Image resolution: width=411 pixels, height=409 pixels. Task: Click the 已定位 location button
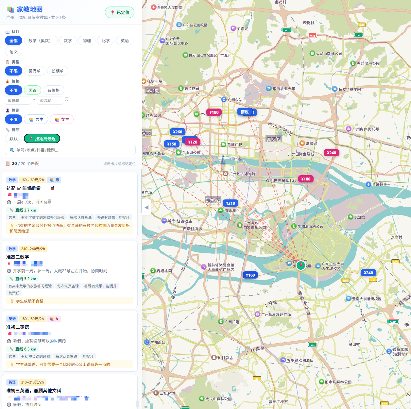tap(120, 12)
